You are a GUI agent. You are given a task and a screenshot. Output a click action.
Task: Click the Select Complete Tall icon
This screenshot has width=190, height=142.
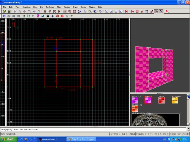(x=45, y=11)
